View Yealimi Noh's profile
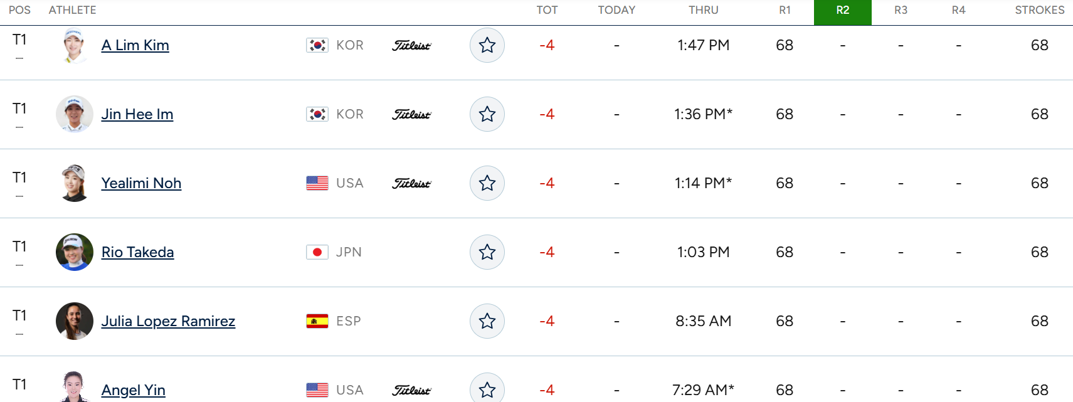The width and height of the screenshot is (1073, 402). [142, 183]
